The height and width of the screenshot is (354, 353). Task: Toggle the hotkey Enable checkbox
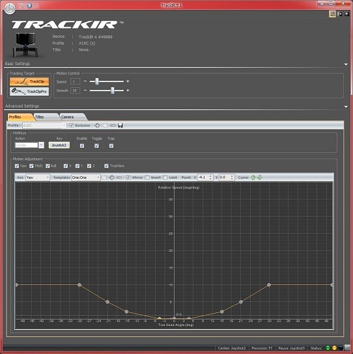[82, 146]
